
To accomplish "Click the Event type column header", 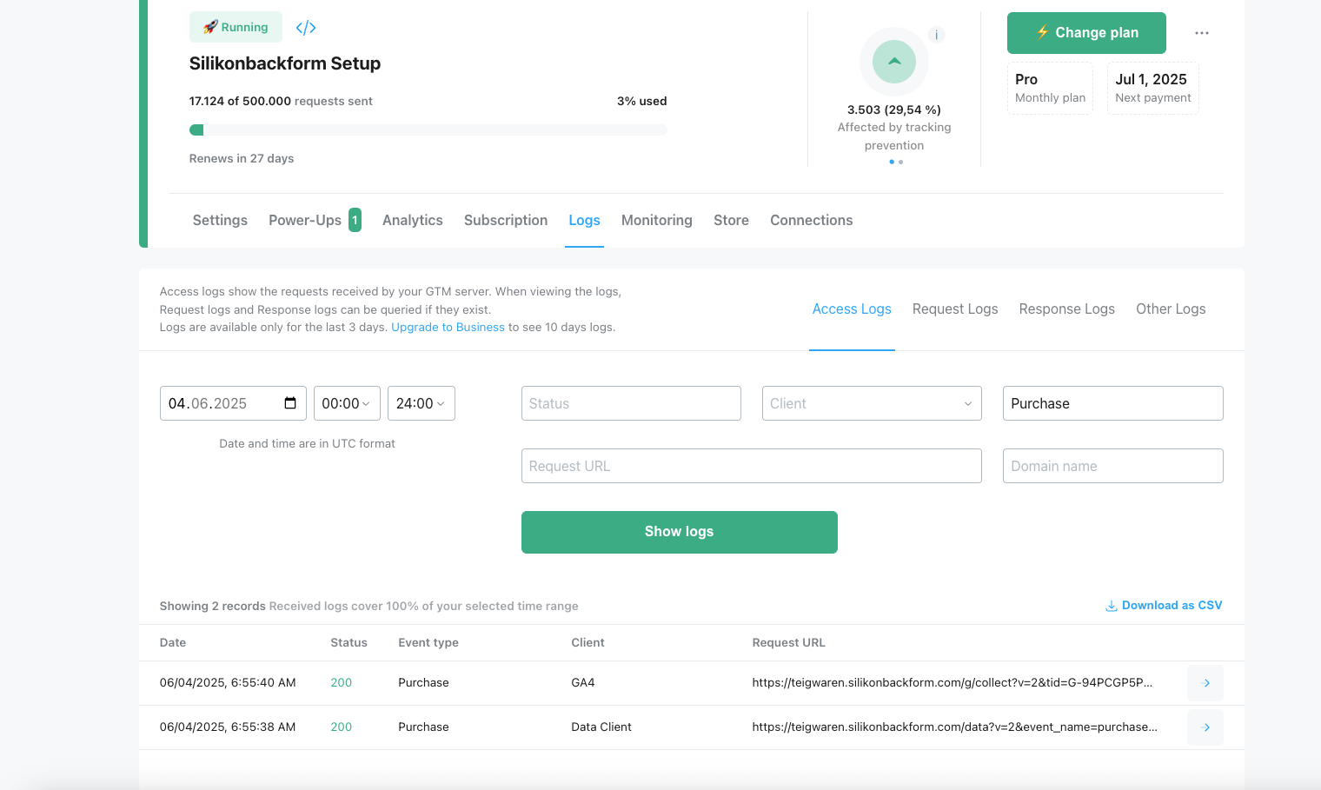I will [428, 643].
